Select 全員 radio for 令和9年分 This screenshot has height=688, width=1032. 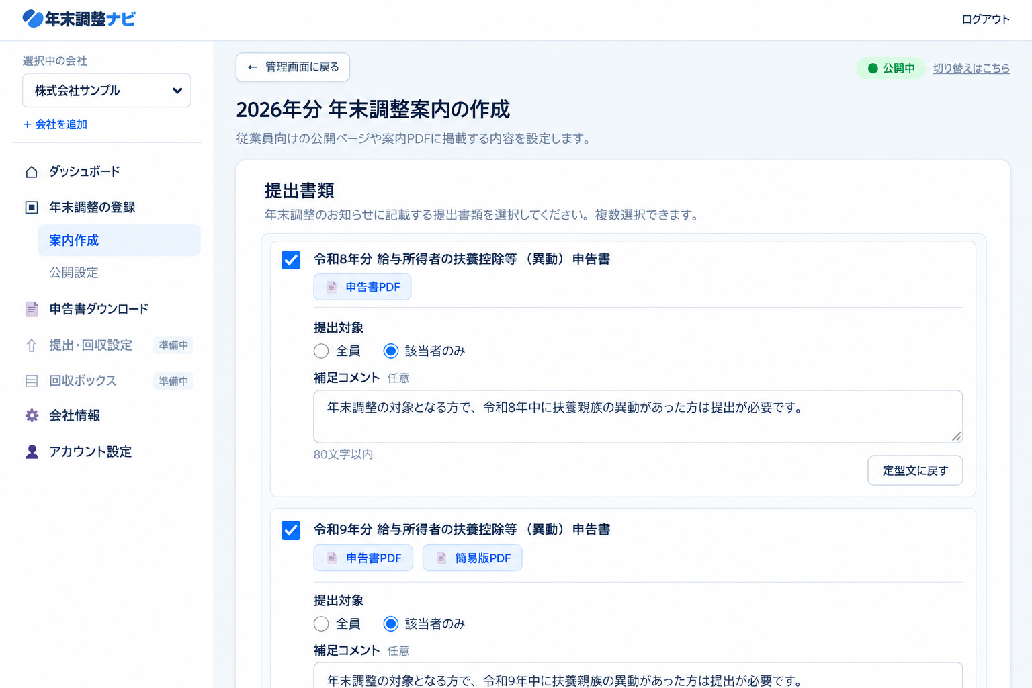(321, 624)
